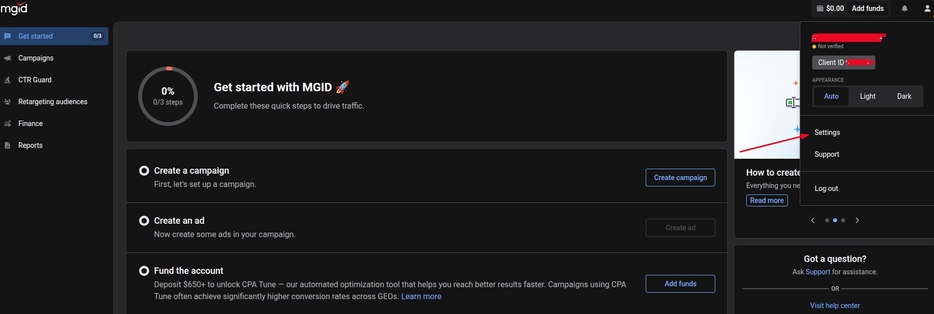Select Auto appearance mode

831,96
